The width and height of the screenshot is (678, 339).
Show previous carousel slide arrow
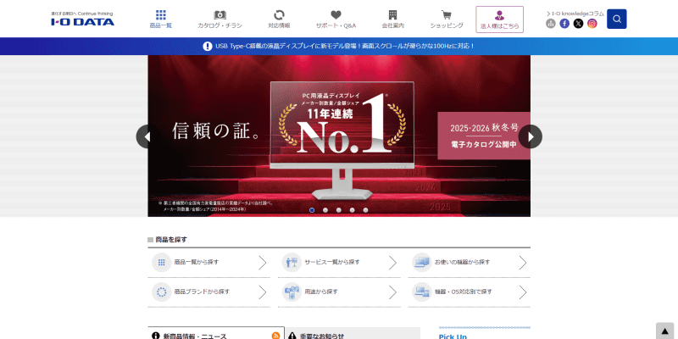147,136
